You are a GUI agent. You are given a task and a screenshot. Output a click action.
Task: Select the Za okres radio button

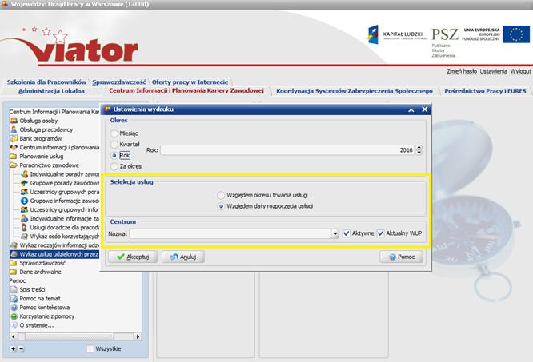[114, 166]
